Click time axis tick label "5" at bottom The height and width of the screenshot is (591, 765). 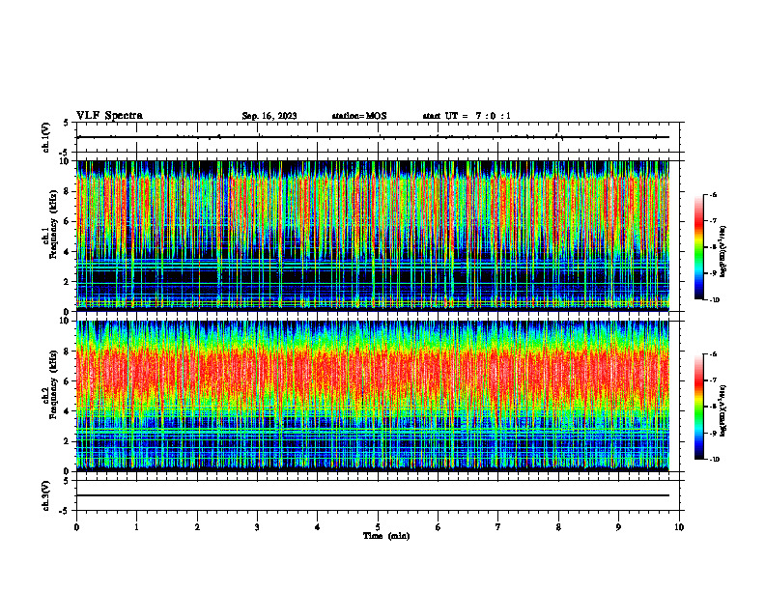pyautogui.click(x=378, y=527)
